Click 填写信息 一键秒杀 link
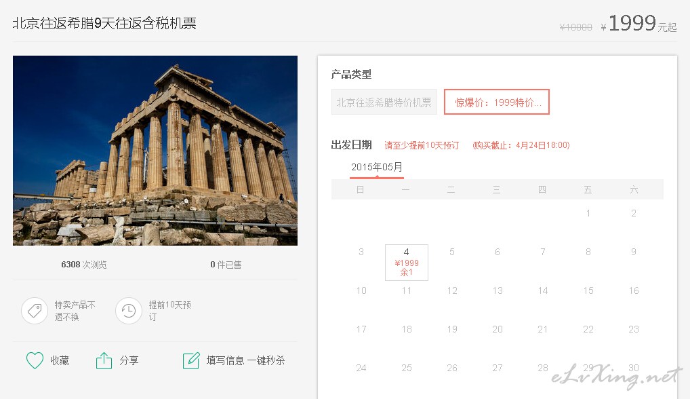Screen dimensions: 690x399 coord(245,361)
